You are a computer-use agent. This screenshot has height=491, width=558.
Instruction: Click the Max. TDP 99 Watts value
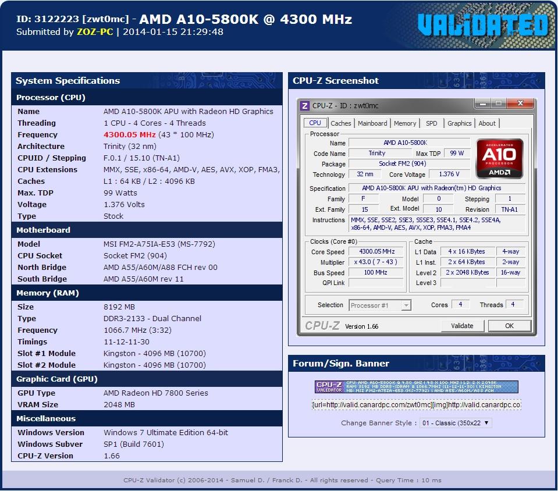[120, 193]
